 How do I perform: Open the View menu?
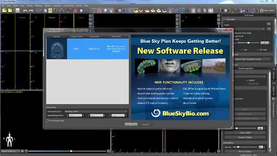(x=22, y=6)
